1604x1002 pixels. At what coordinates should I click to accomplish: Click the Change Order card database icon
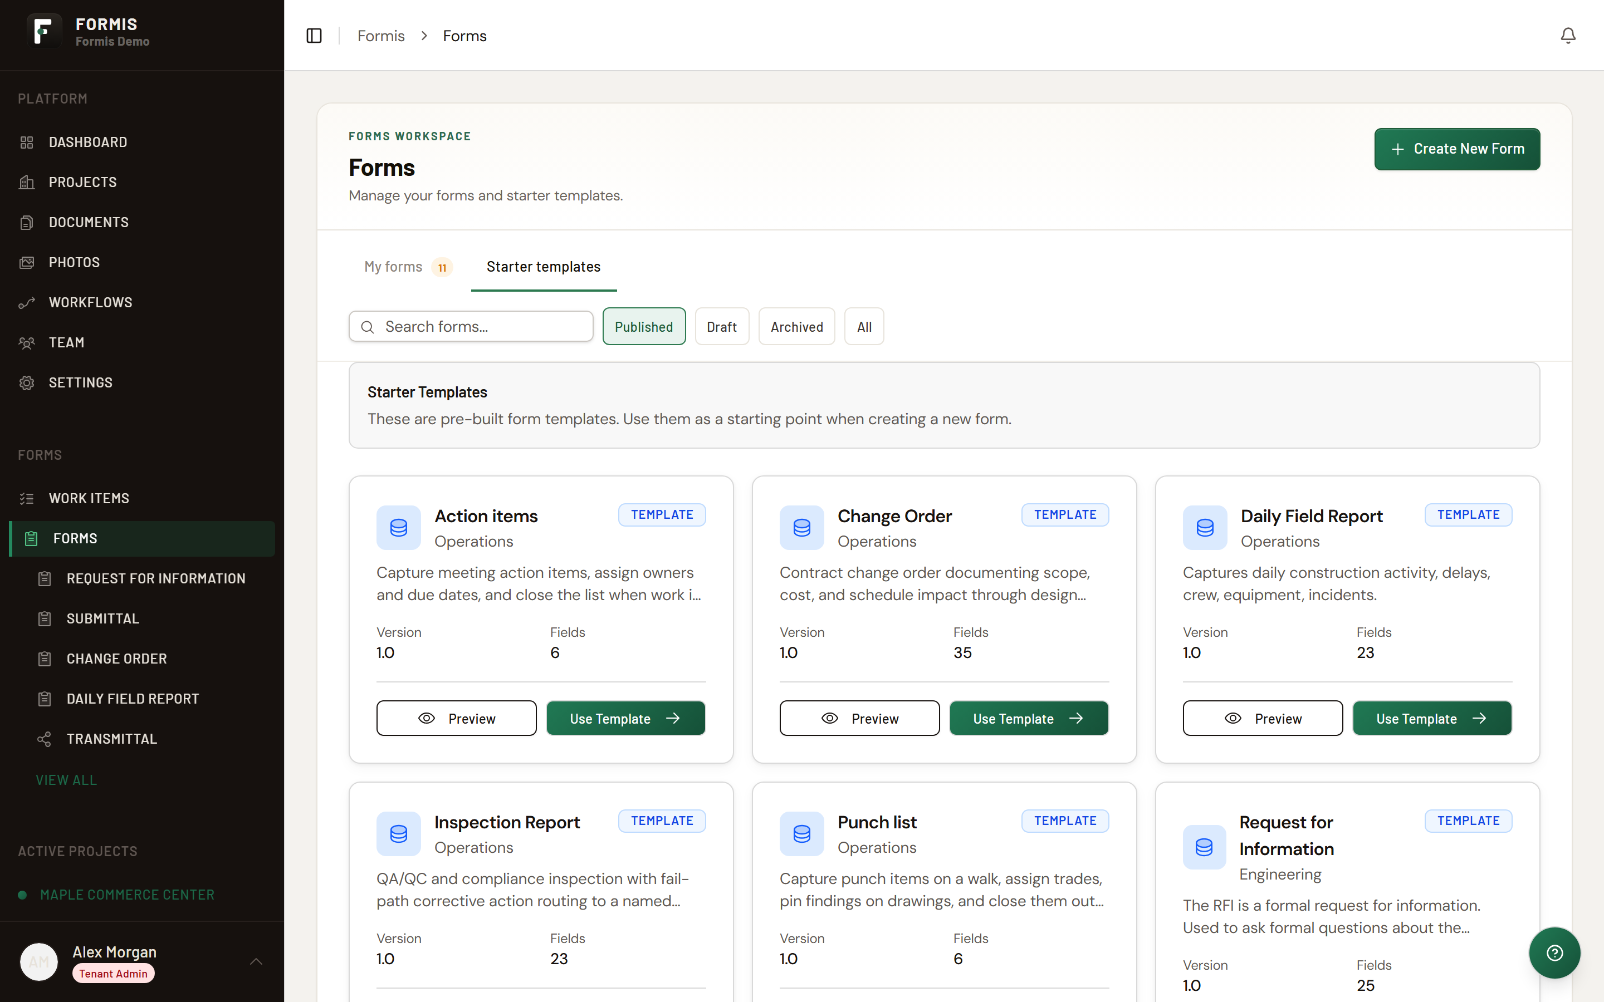click(x=801, y=528)
